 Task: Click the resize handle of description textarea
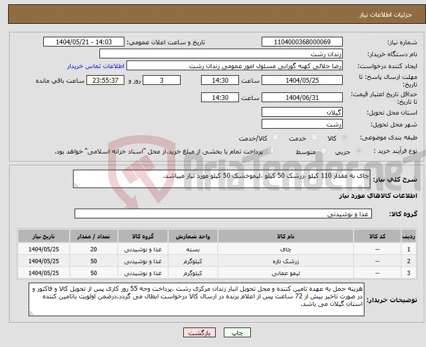(x=76, y=185)
